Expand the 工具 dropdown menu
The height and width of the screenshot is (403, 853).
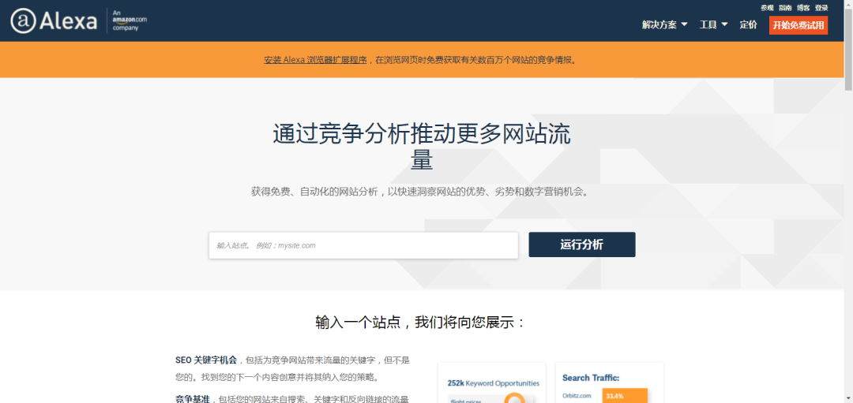point(713,24)
